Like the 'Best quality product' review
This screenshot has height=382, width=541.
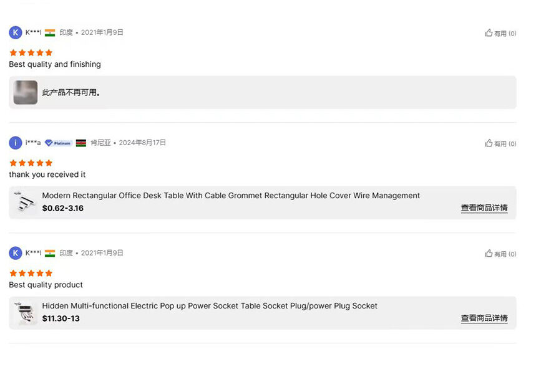point(500,254)
